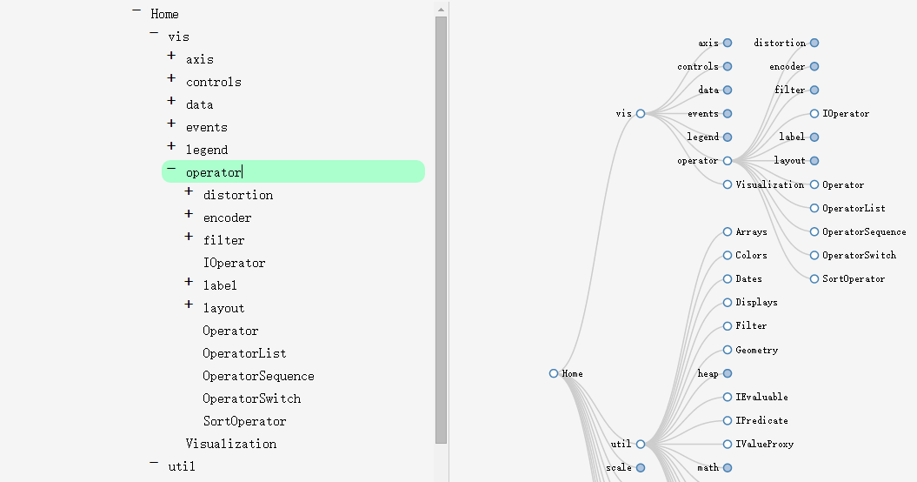
Task: Expand the encoder folder in tree list
Action: click(x=189, y=214)
